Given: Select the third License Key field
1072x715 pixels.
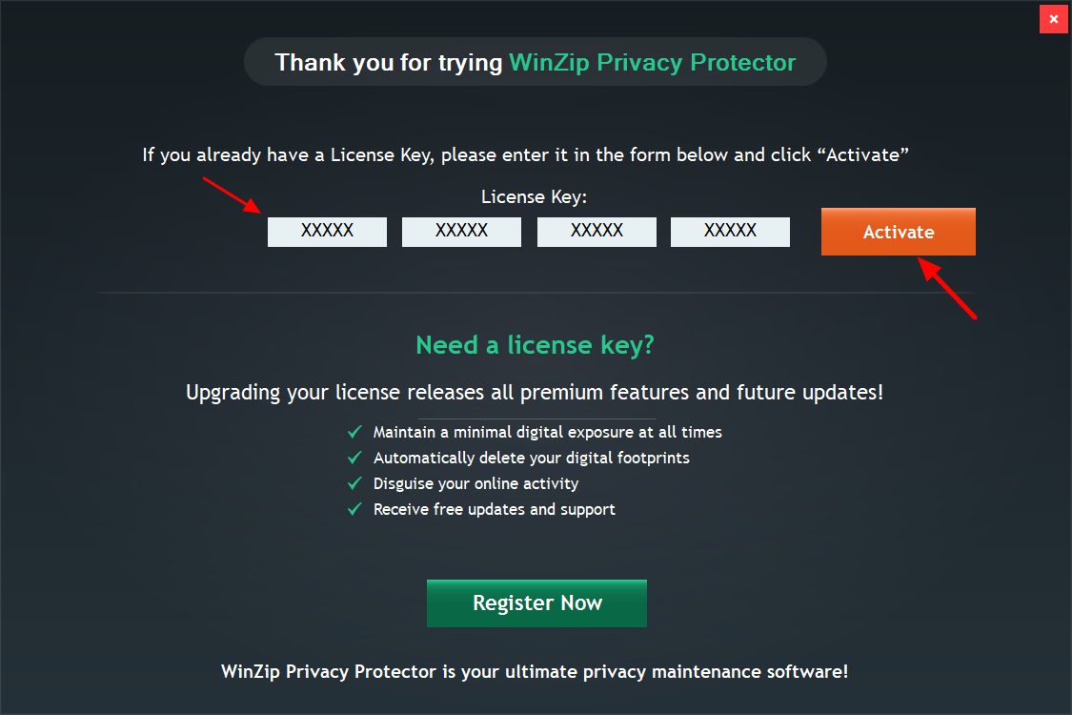Looking at the screenshot, I should coord(597,232).
